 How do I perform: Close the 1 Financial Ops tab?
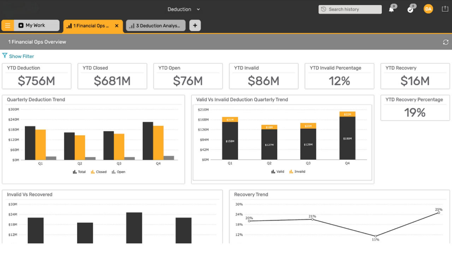coord(117,26)
